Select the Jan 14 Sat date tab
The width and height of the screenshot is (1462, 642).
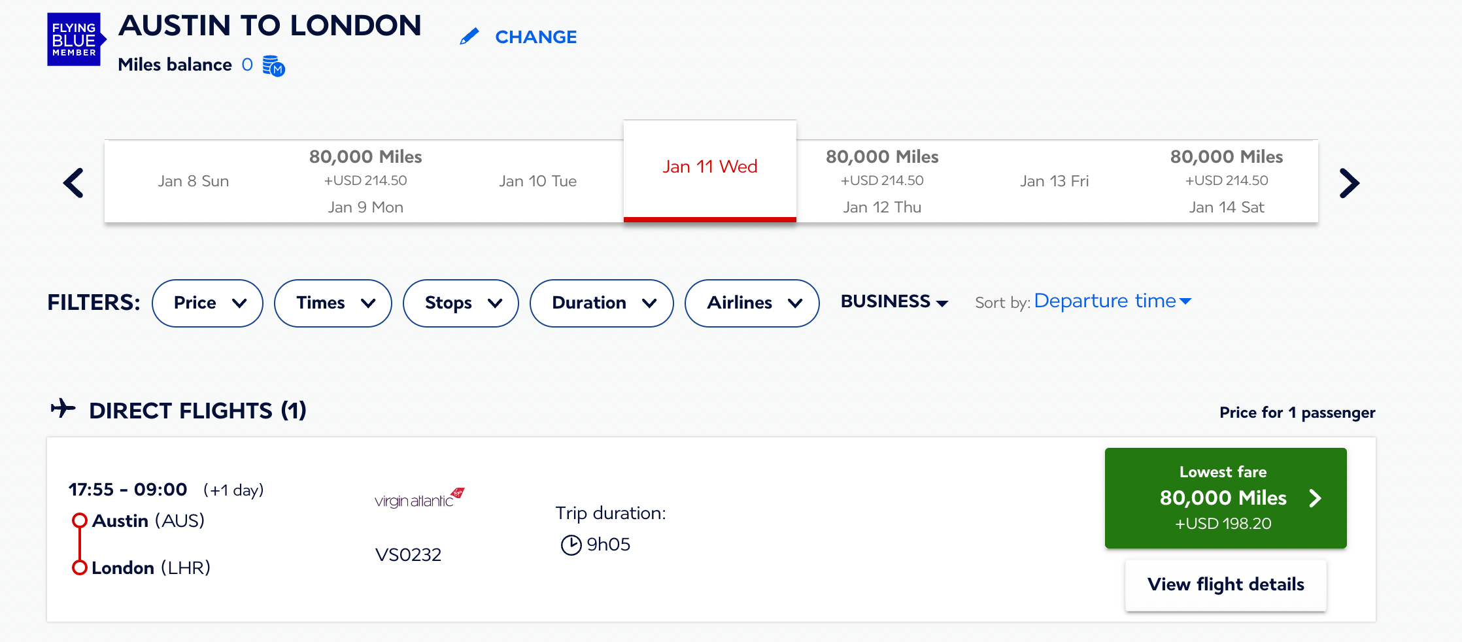tap(1227, 182)
